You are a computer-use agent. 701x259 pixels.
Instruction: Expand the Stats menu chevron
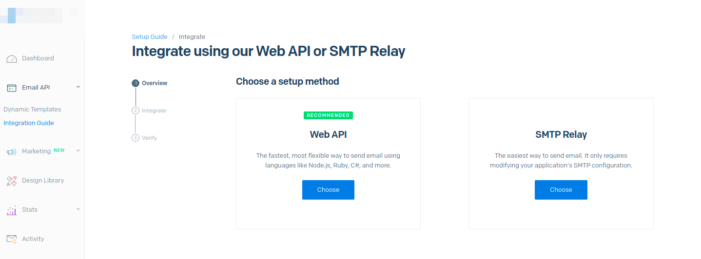click(x=78, y=209)
